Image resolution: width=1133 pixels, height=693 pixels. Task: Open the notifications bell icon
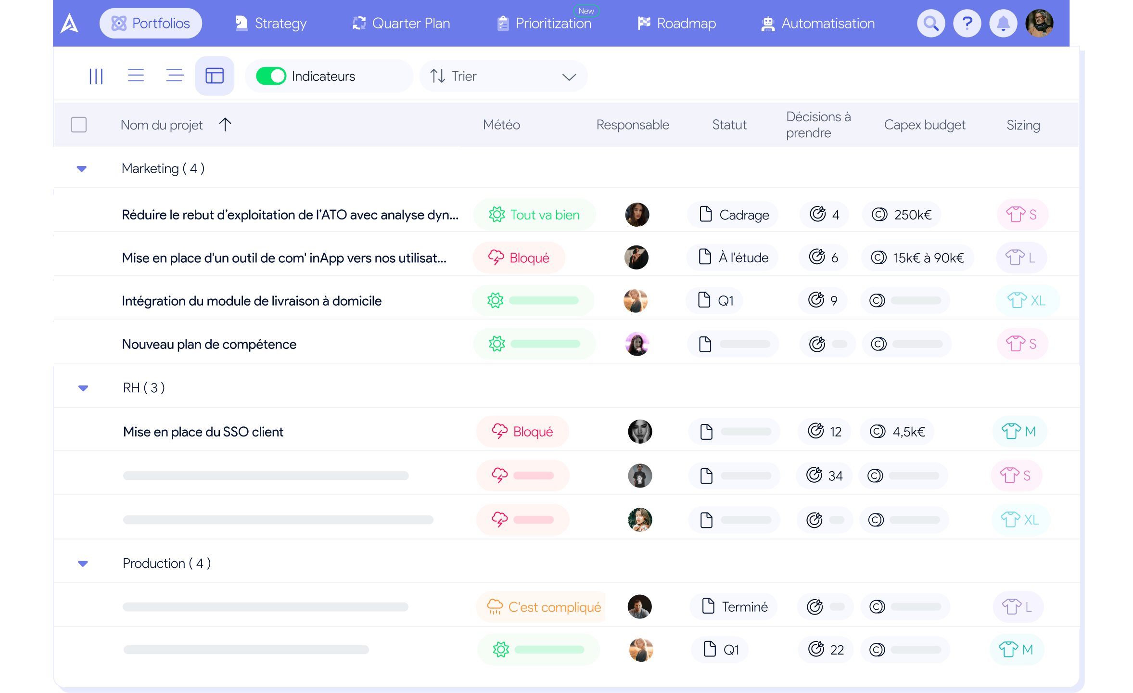pyautogui.click(x=1003, y=23)
